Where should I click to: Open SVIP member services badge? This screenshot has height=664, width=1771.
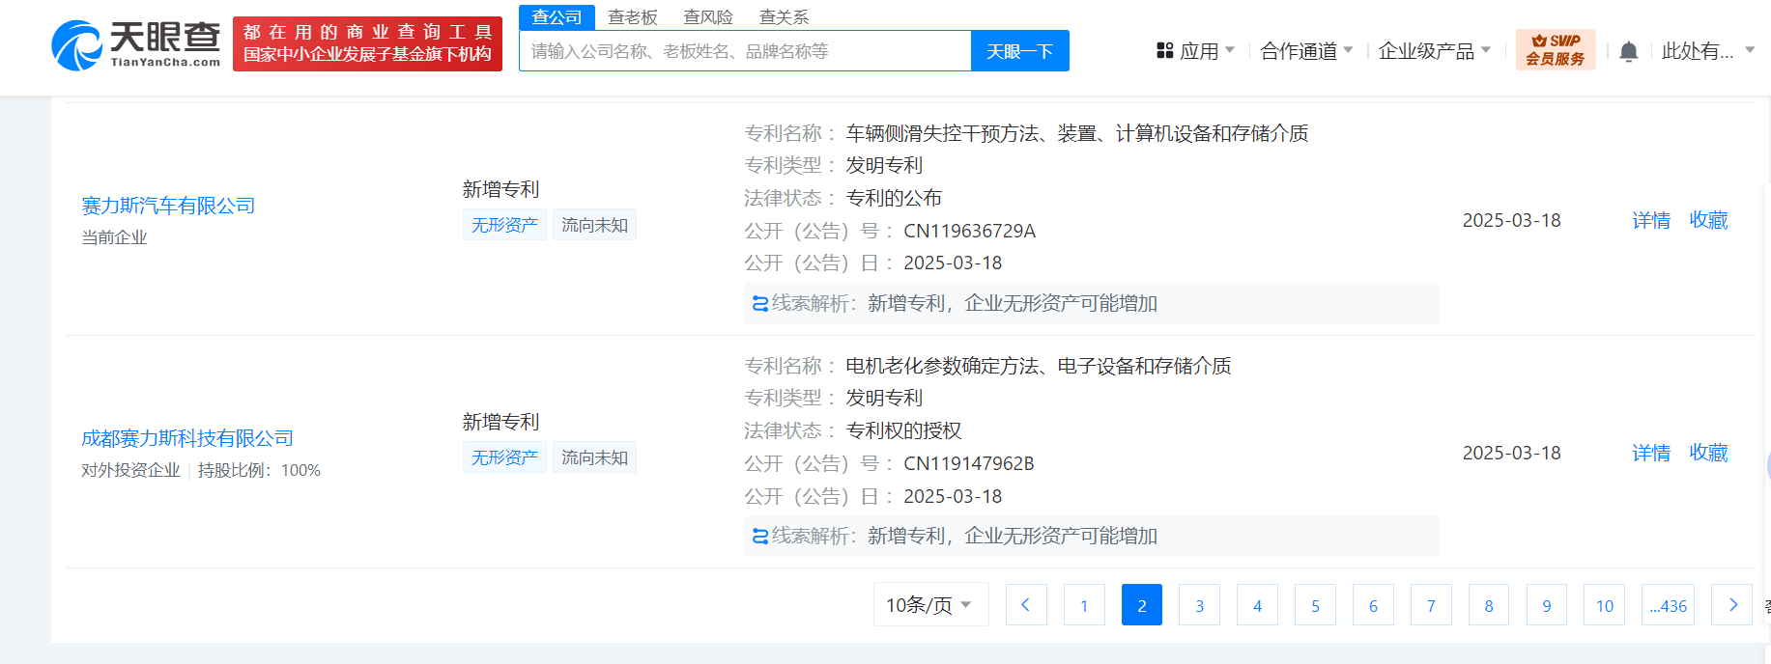click(1555, 49)
